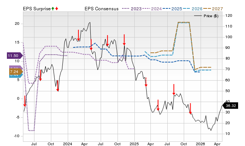245x146 pixels.
Task: Toggle the 2026 consensus legend entry
Action: coord(193,9)
